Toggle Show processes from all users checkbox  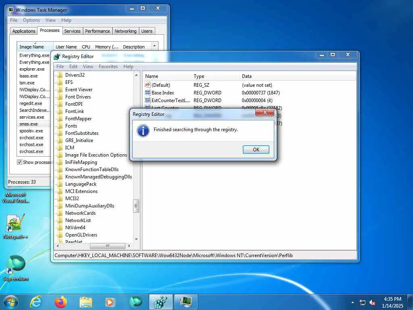tap(19, 162)
